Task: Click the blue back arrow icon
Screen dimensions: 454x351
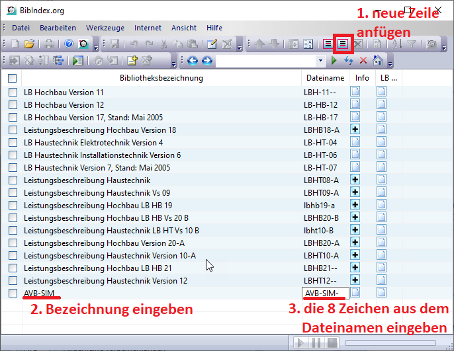Action: click(193, 61)
